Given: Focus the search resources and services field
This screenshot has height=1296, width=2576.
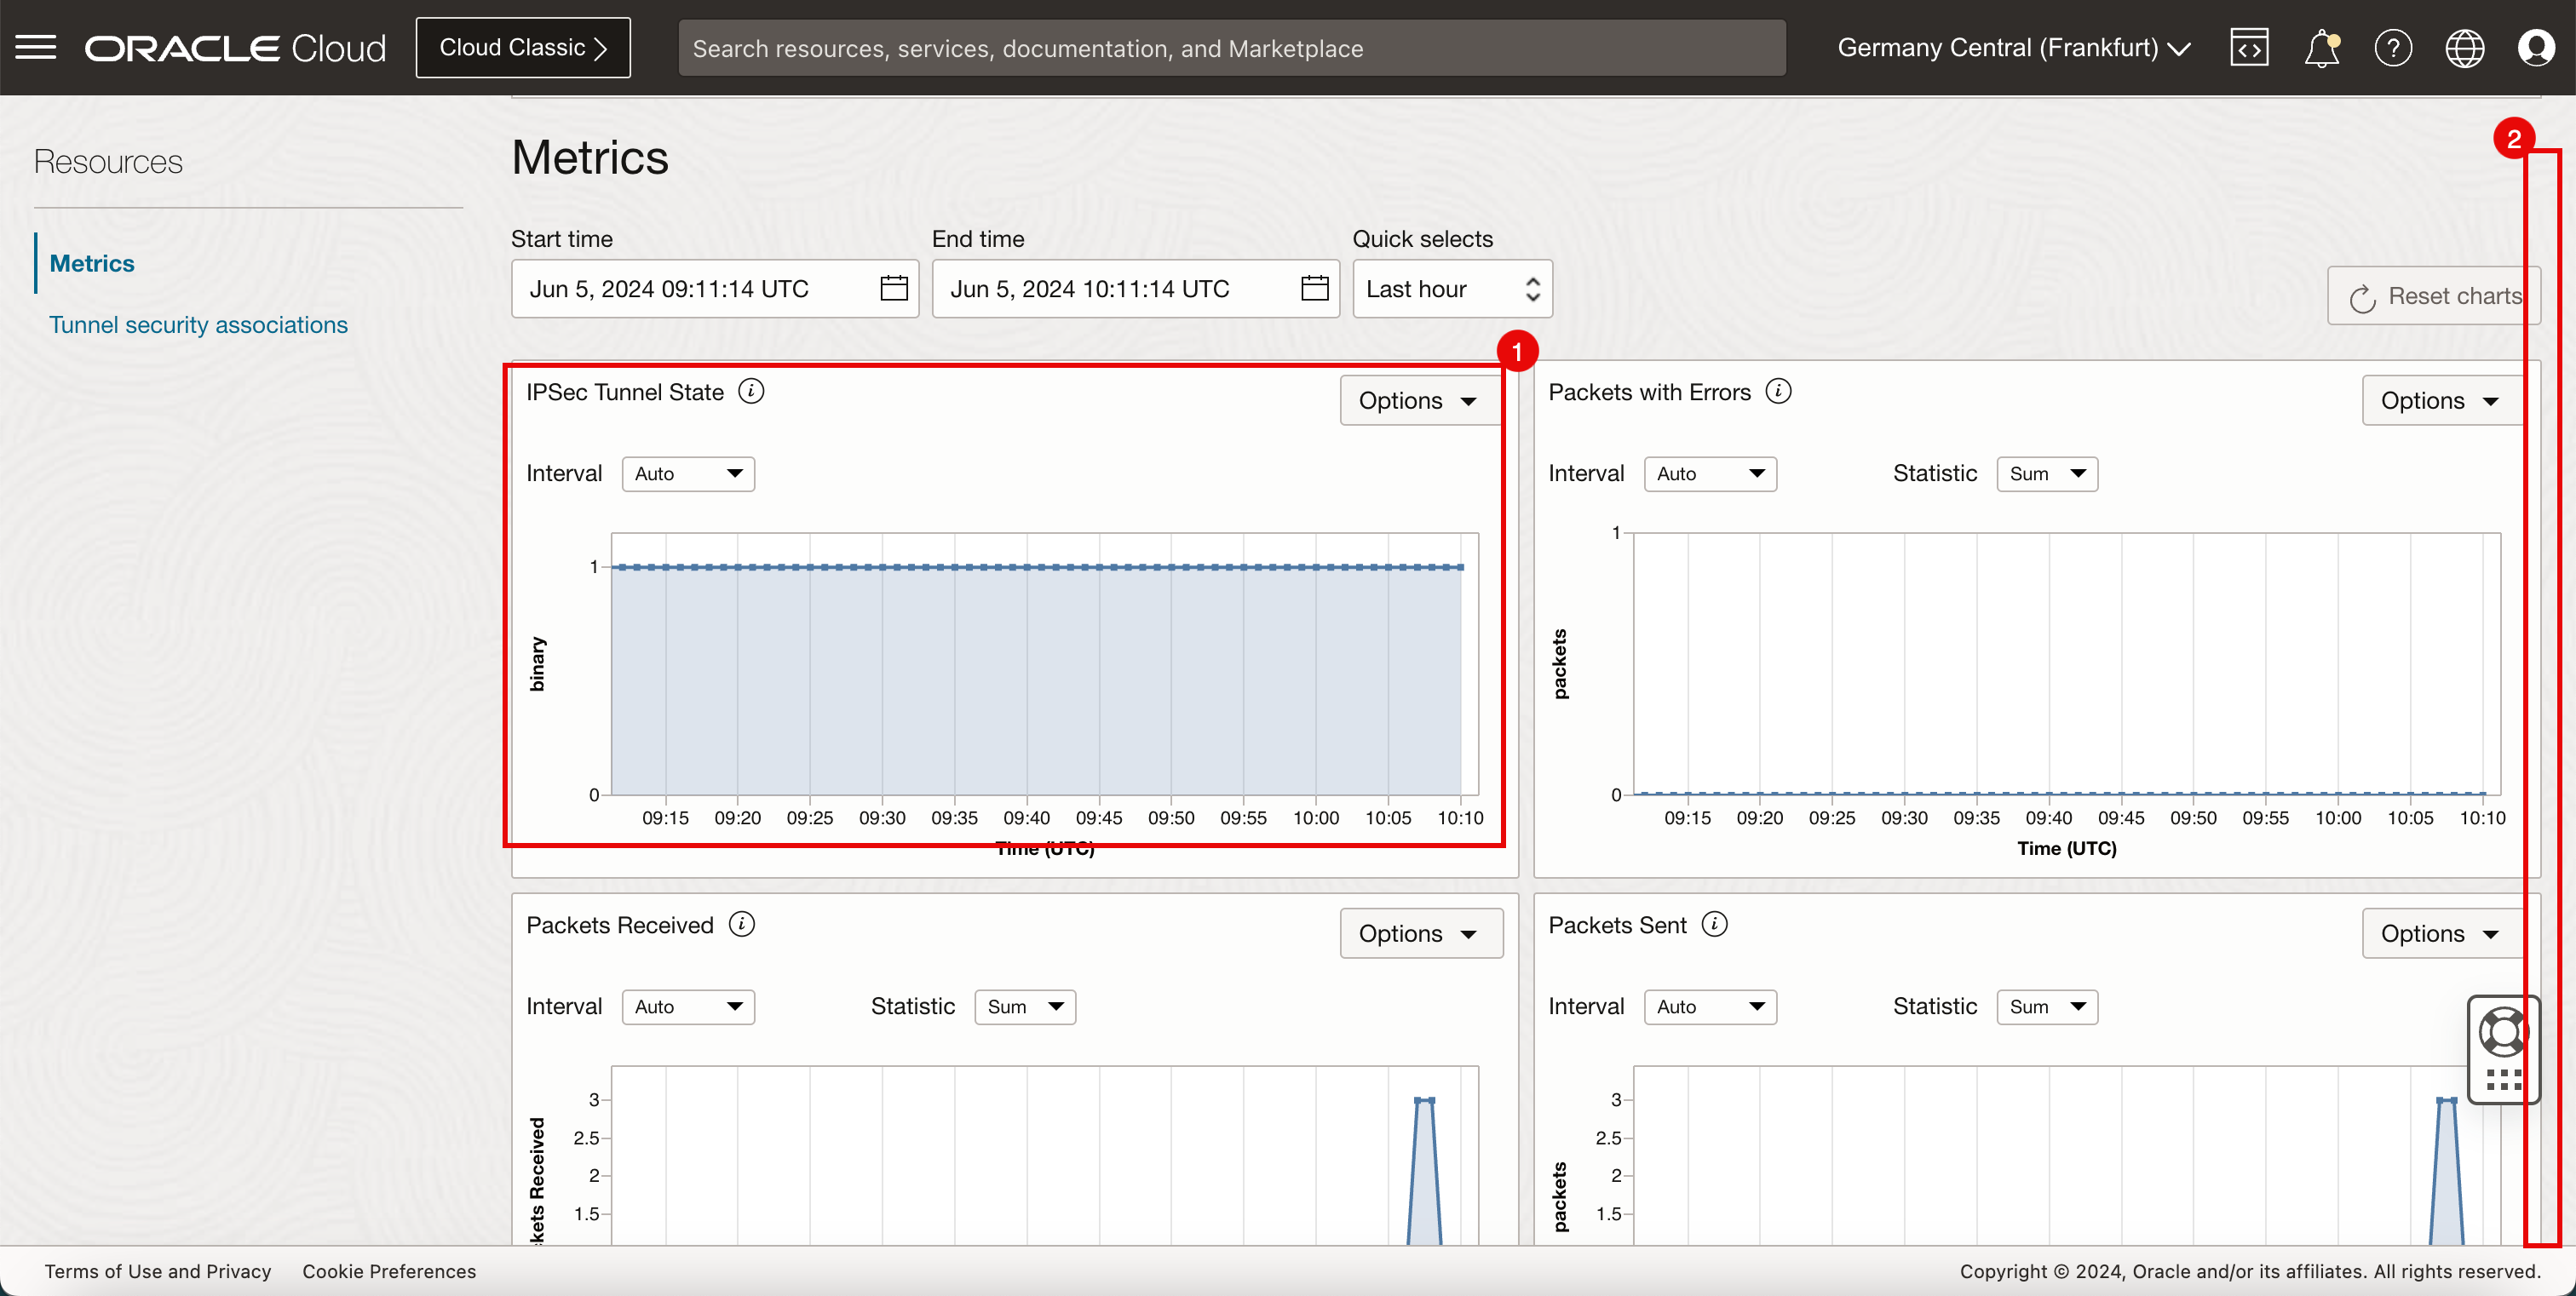Looking at the screenshot, I should [x=1231, y=47].
